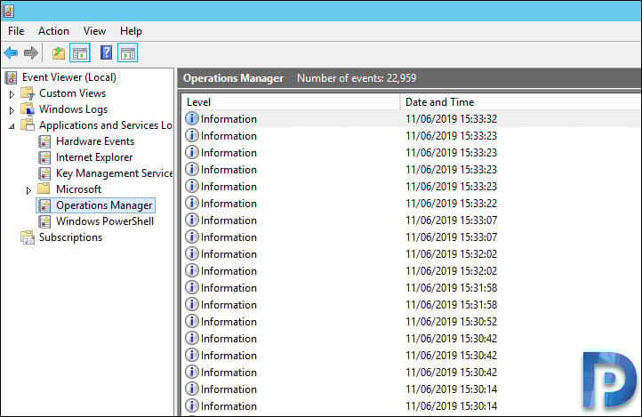
Task: Select the Microsoft folder label
Action: [x=78, y=189]
